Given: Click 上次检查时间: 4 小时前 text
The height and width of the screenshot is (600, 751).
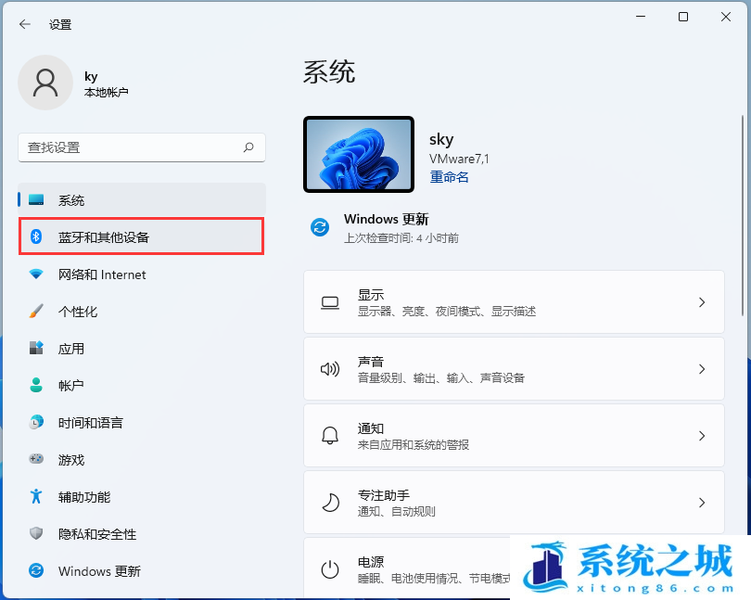Looking at the screenshot, I should 401,238.
